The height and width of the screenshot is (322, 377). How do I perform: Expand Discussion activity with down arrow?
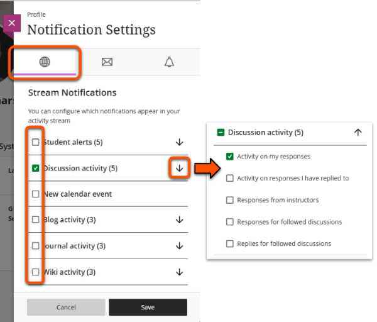(x=179, y=168)
